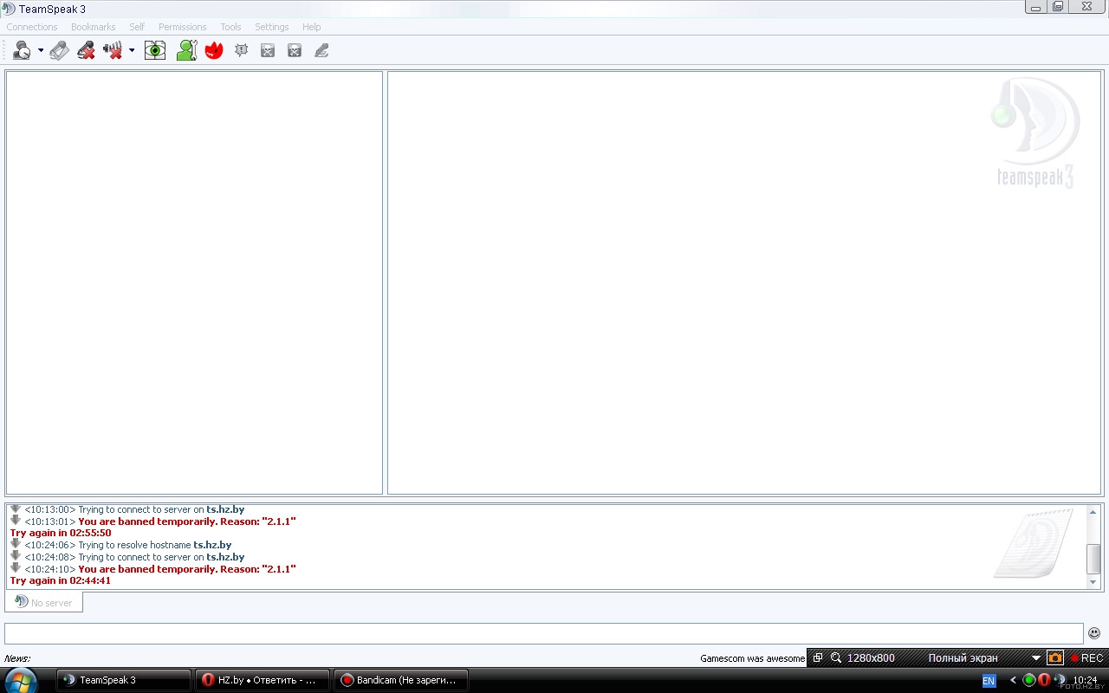
Task: Open the dropdown arrow beside the away status icon
Action: tap(41, 51)
